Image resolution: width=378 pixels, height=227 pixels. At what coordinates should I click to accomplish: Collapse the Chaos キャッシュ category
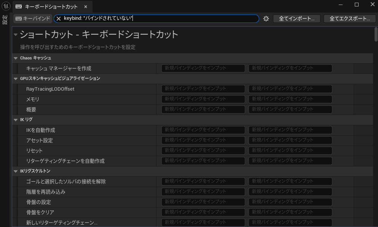pyautogui.click(x=16, y=58)
